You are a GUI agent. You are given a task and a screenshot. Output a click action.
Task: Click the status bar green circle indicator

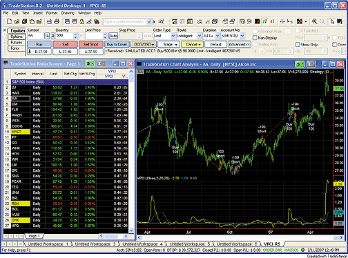point(302,250)
